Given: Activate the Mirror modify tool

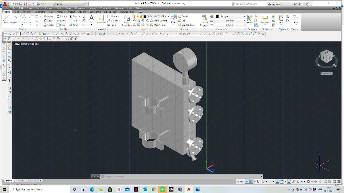Looking at the screenshot, I should 61,21.
